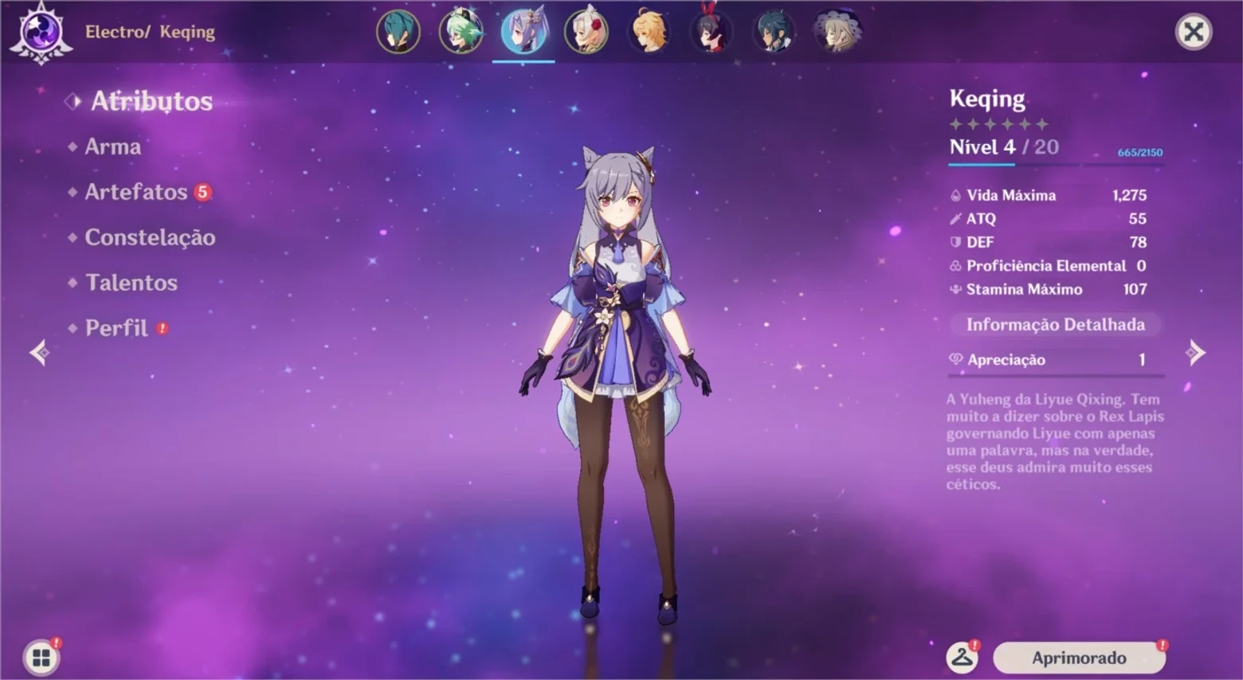Click the Apreciação row label
This screenshot has height=680, width=1243.
pos(1006,360)
